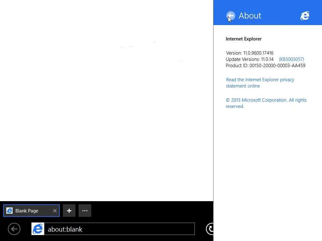Click the Update Versions 11.0.14 text
The height and width of the screenshot is (241, 322).
point(250,59)
